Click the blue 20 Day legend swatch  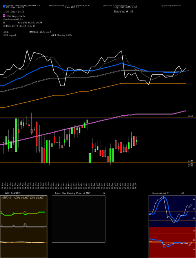tap(4, 7)
